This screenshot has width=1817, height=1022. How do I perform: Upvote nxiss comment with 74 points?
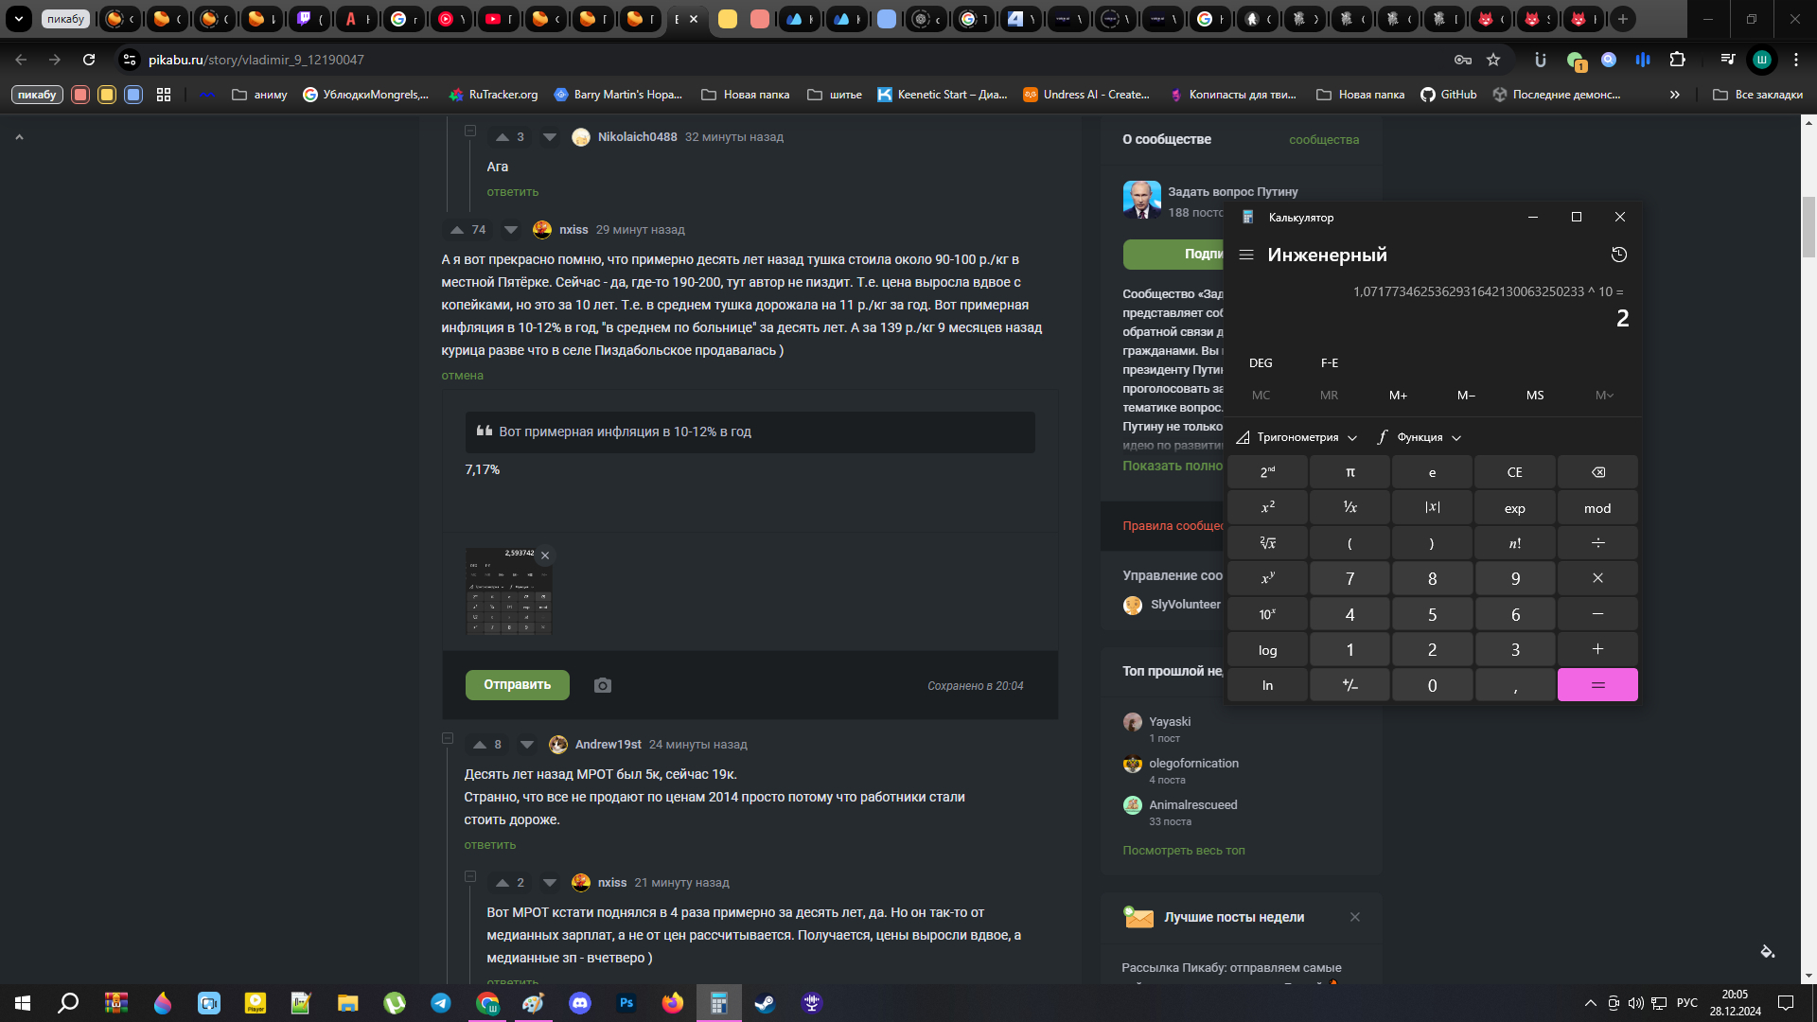click(457, 230)
